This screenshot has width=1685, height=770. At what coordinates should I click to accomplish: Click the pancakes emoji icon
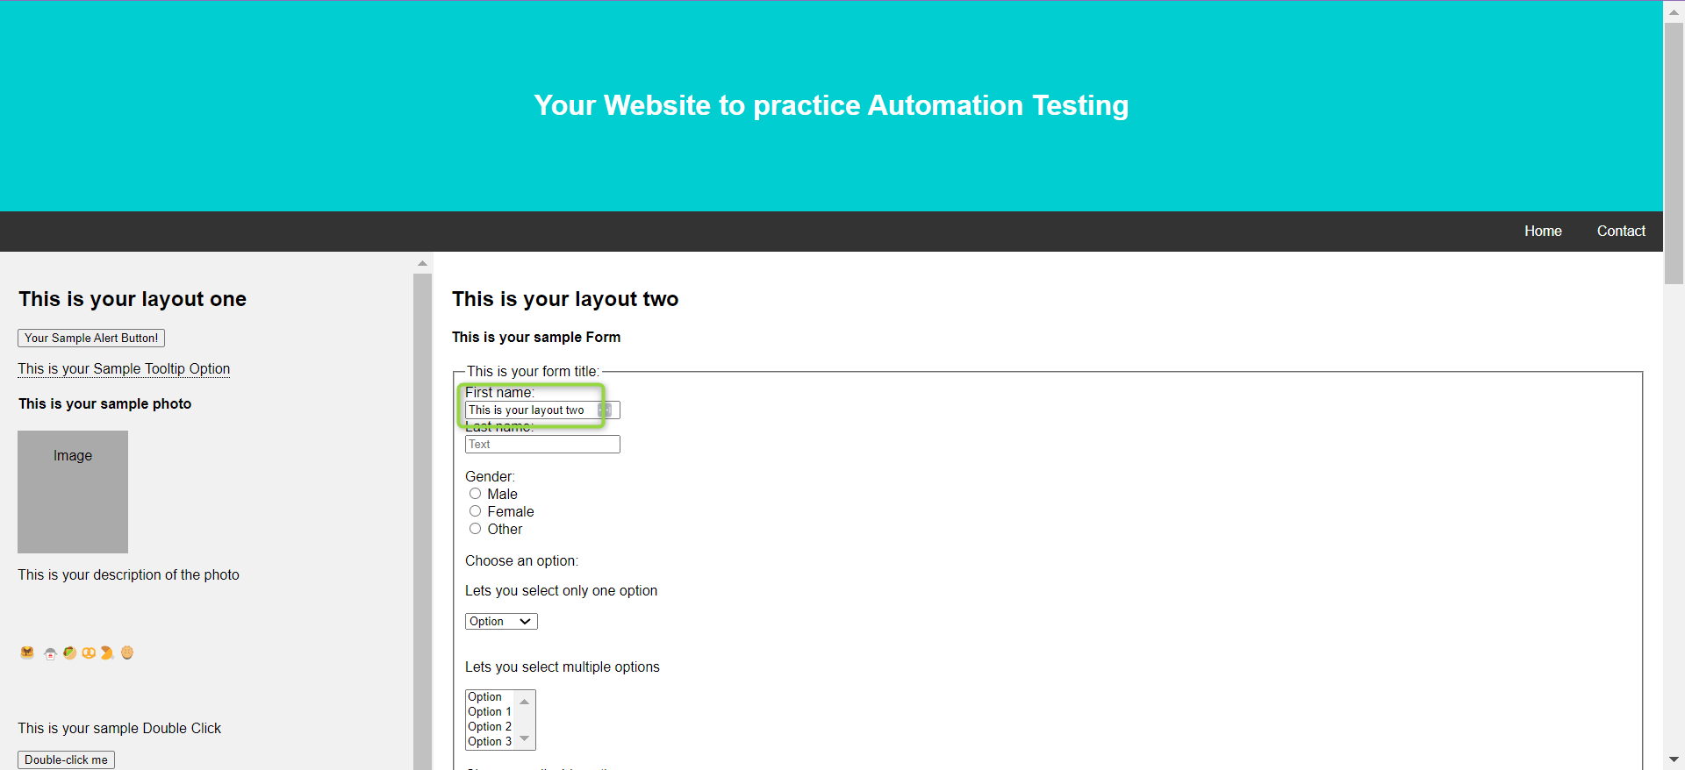click(27, 652)
